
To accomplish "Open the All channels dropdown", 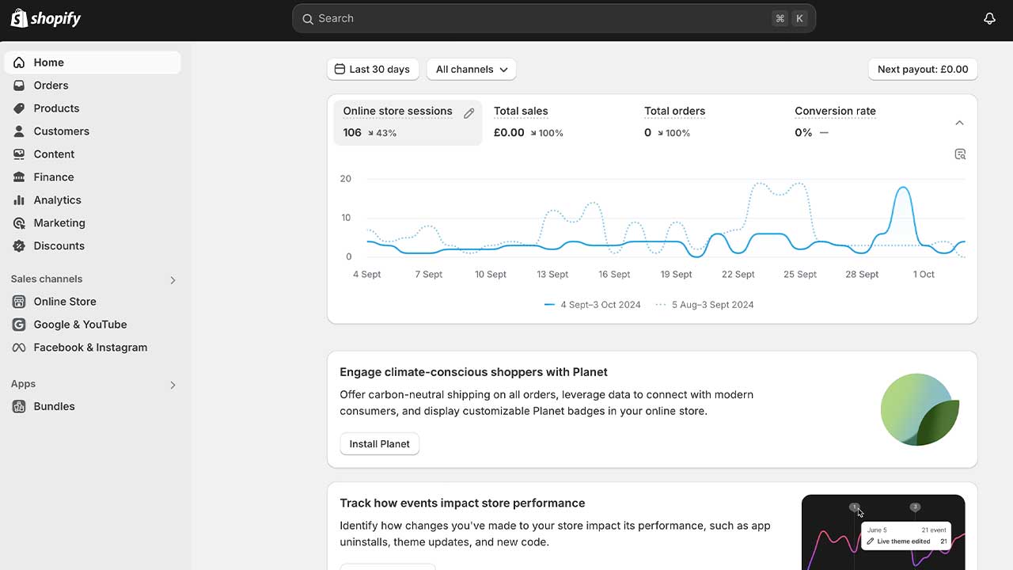I will coord(471,69).
